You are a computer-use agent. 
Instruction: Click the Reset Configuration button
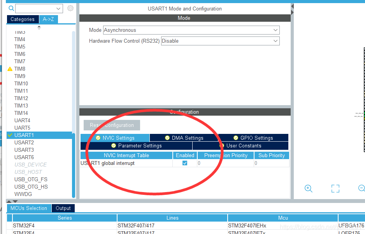click(112, 125)
